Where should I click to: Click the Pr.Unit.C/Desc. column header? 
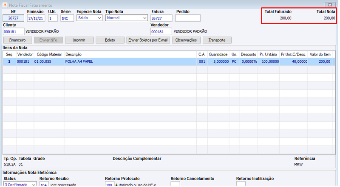294,55
